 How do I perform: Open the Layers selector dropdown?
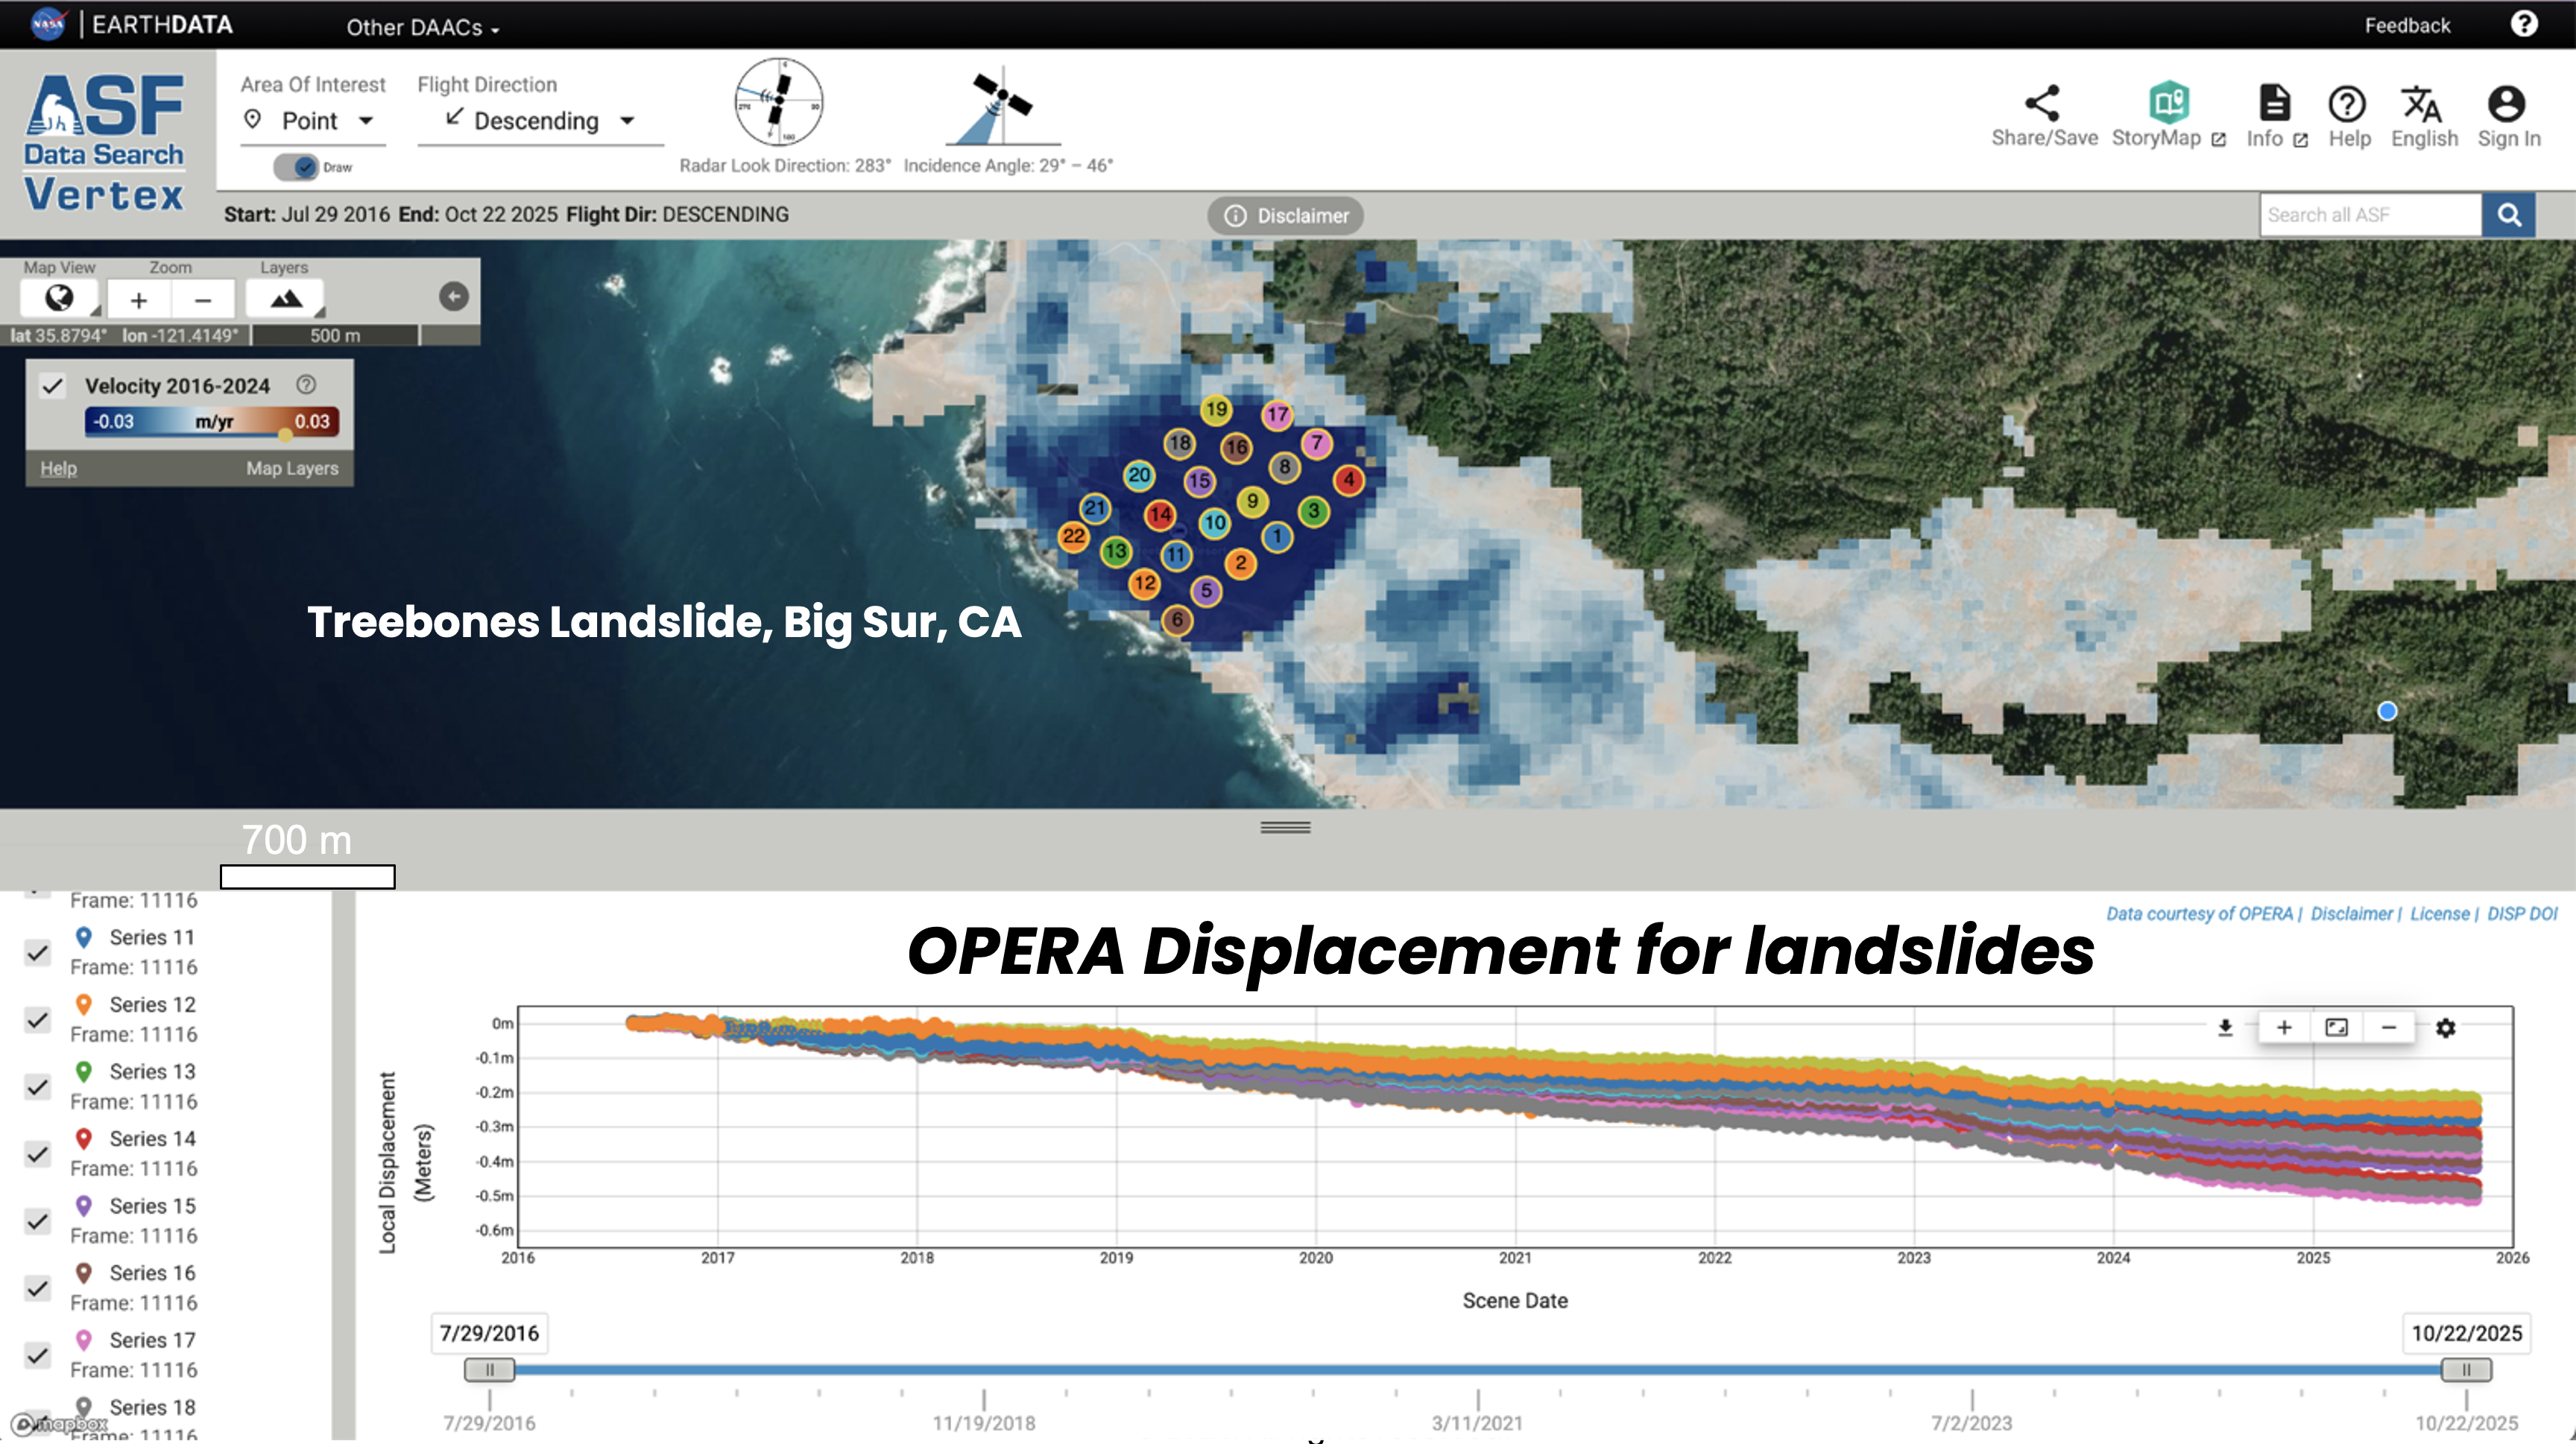[x=286, y=299]
